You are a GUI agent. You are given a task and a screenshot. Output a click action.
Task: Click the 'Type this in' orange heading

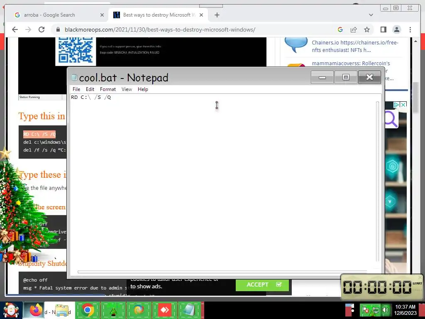coord(42,116)
